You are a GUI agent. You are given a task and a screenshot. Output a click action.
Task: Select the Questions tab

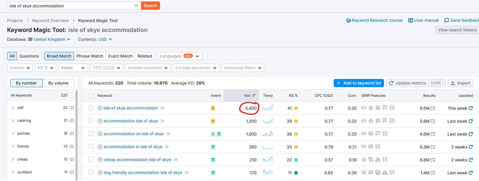[29, 56]
